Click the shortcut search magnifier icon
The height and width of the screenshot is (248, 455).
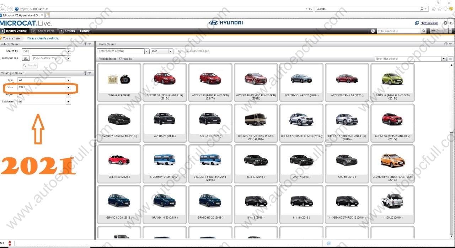(424, 31)
